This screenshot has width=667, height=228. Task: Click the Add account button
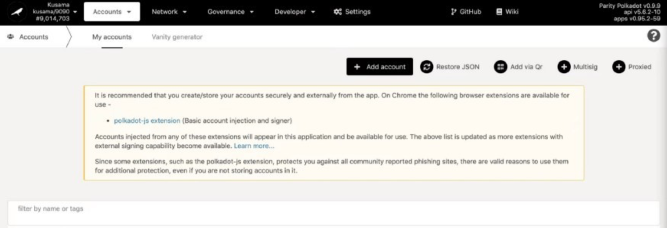[379, 67]
